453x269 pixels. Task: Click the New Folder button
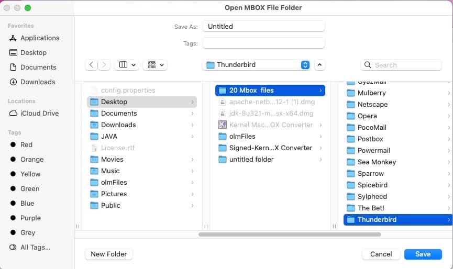(x=109, y=254)
